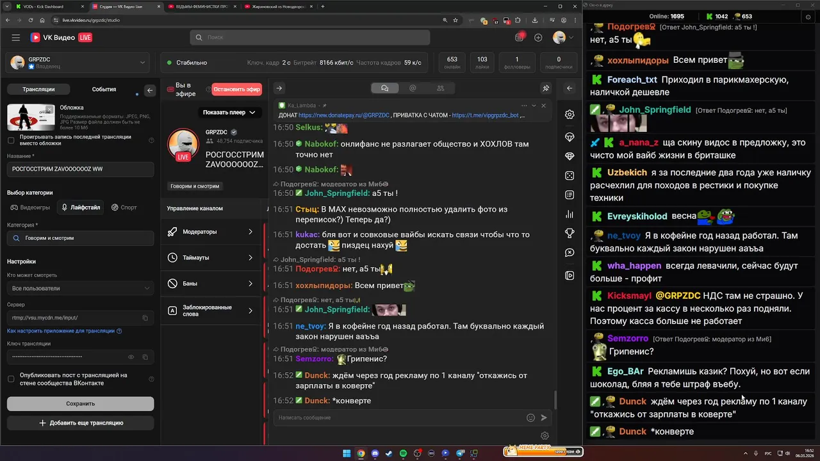Select the Спорт category type

pos(124,207)
